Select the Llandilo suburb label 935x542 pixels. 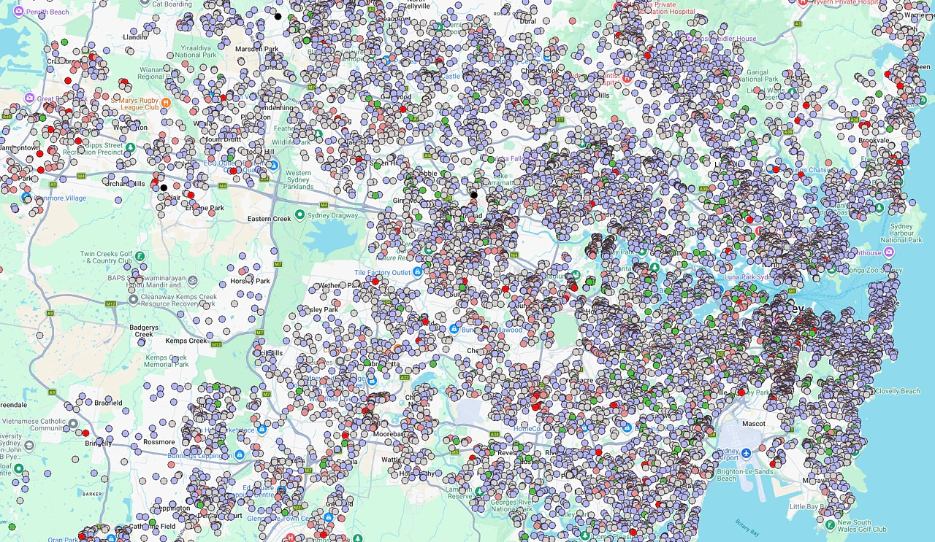(136, 36)
